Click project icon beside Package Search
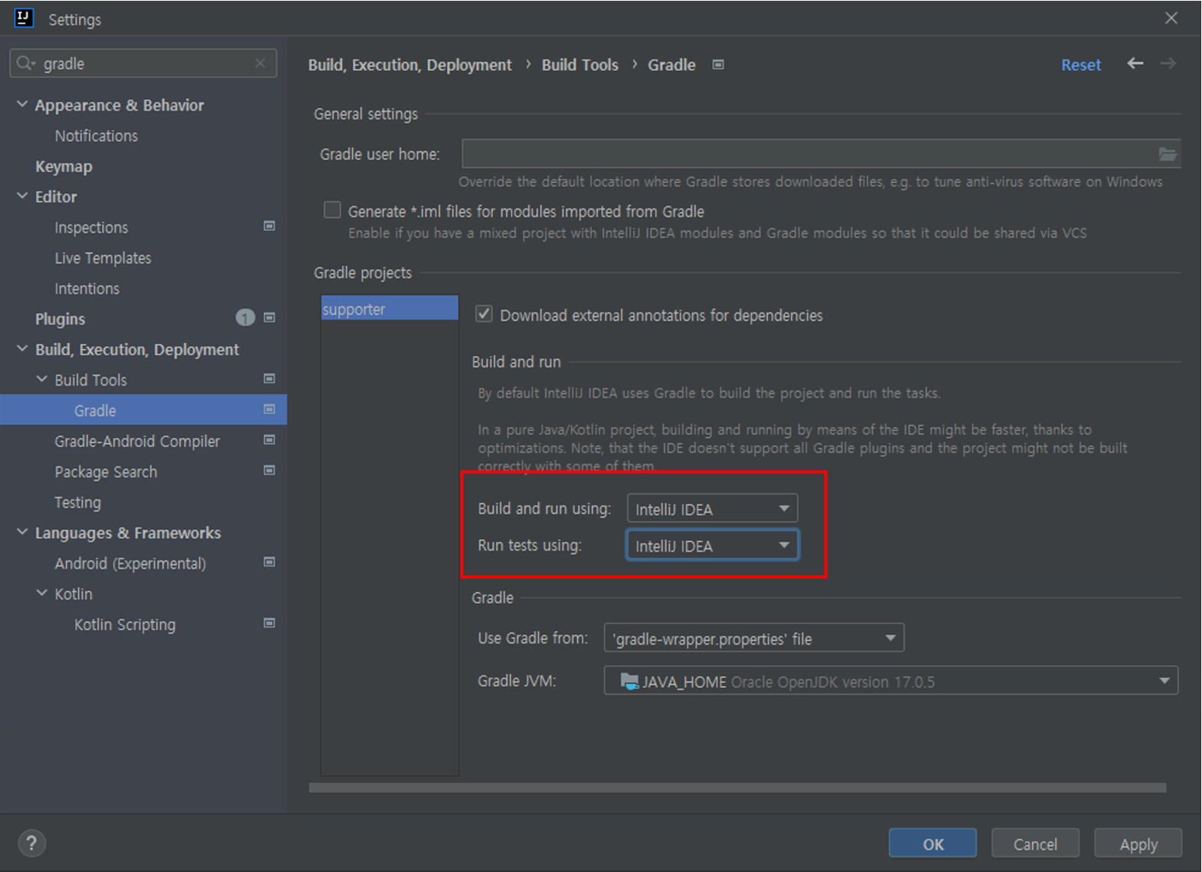The image size is (1202, 872). pos(269,471)
